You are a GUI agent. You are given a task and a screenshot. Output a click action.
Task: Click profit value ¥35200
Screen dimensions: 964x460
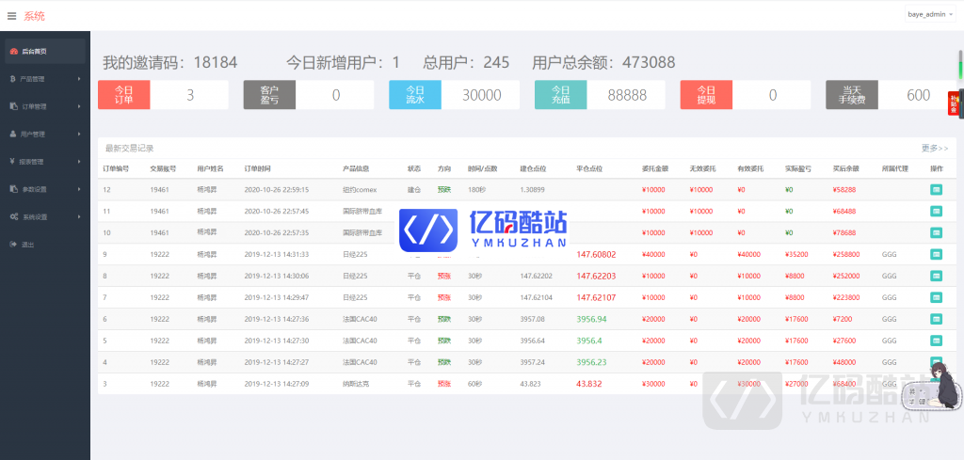(x=796, y=254)
